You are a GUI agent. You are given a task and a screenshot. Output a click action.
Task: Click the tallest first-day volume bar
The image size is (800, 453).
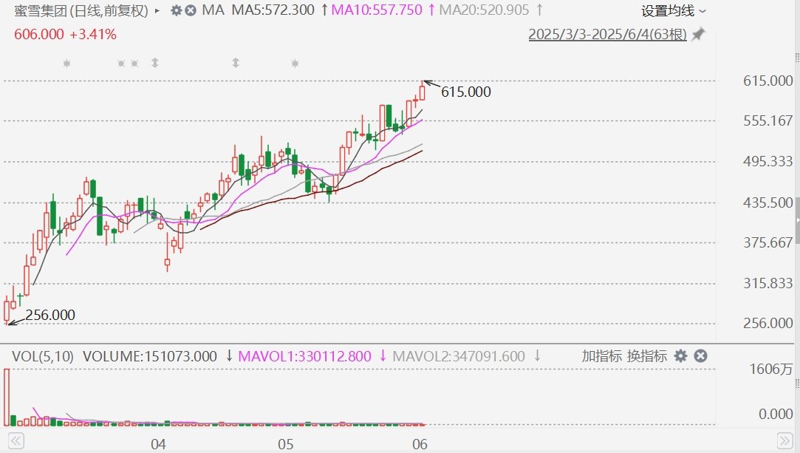pyautogui.click(x=7, y=397)
